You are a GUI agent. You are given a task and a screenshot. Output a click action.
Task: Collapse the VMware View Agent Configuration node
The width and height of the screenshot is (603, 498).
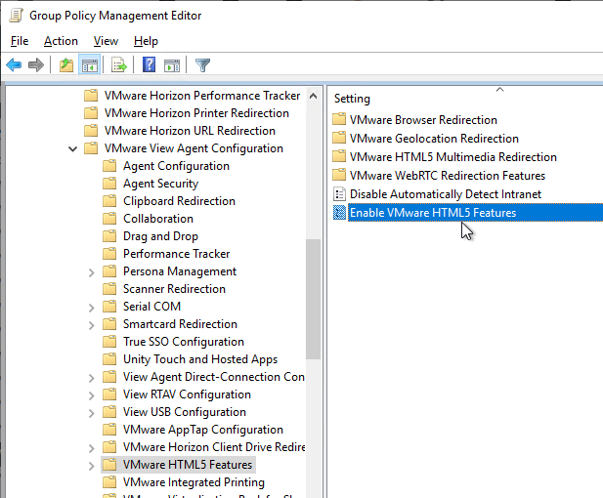pos(72,148)
